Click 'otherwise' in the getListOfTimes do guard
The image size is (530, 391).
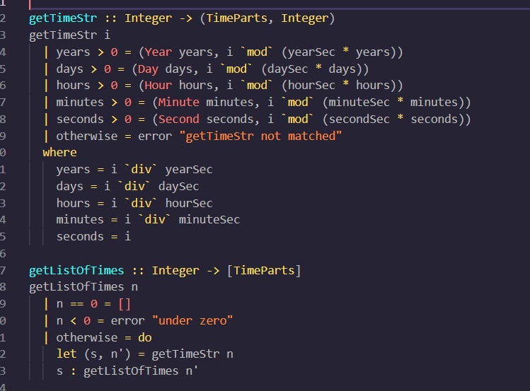click(87, 337)
